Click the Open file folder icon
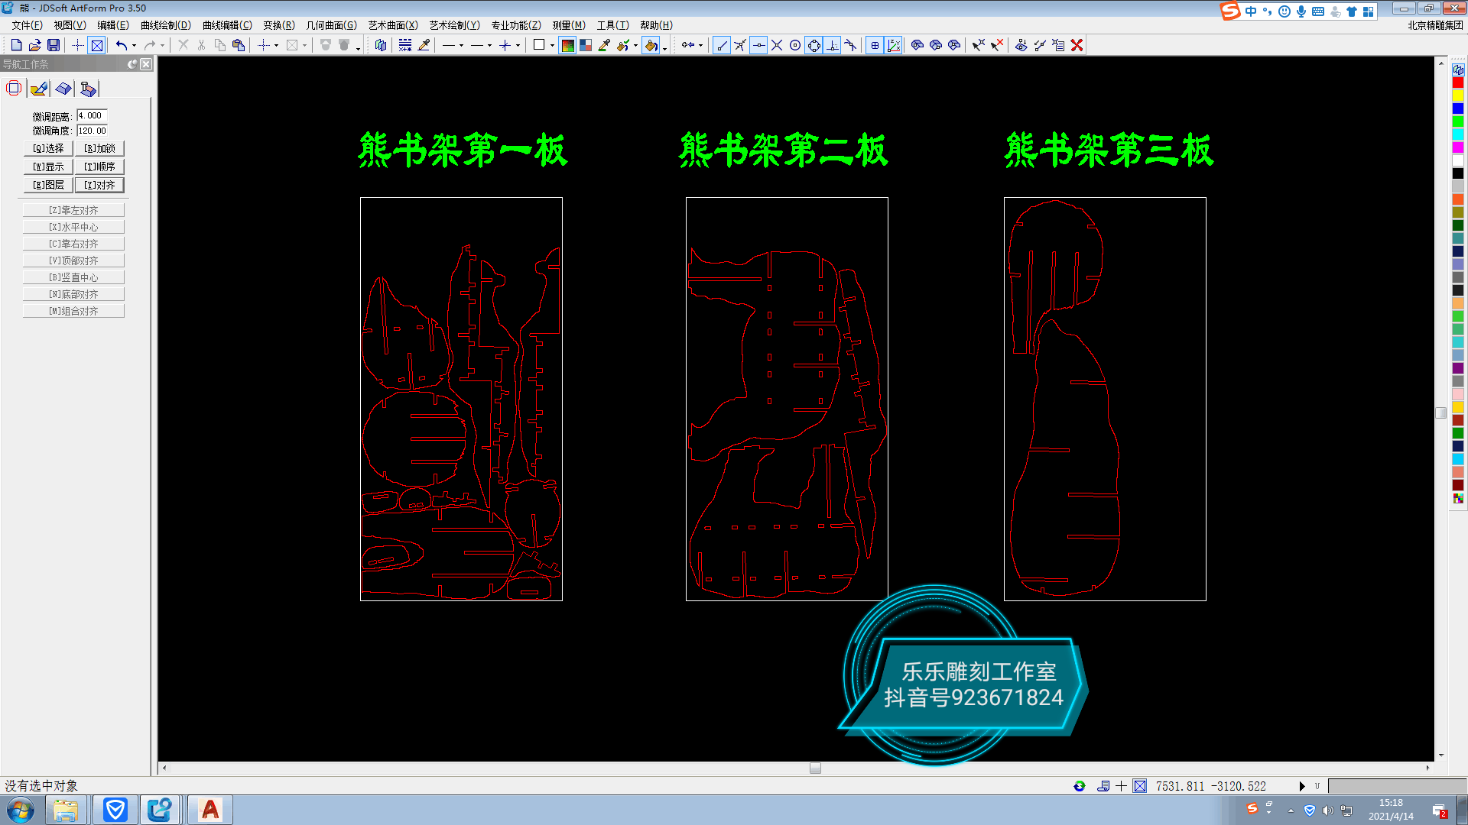Viewport: 1468px width, 825px height. tap(34, 46)
